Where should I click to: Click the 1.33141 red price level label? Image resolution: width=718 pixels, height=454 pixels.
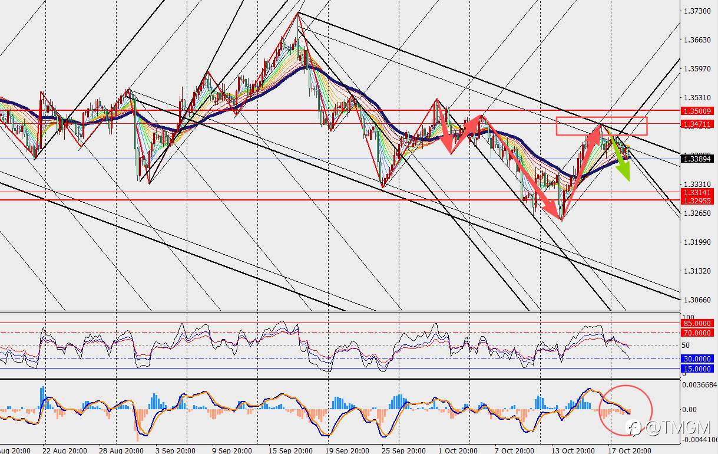(697, 192)
